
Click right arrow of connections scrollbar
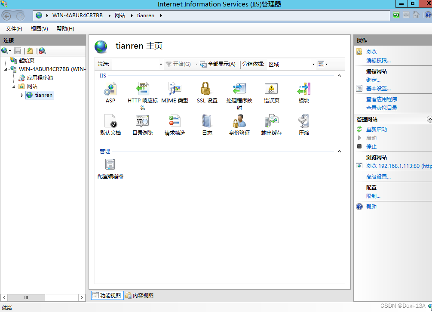tap(82, 298)
